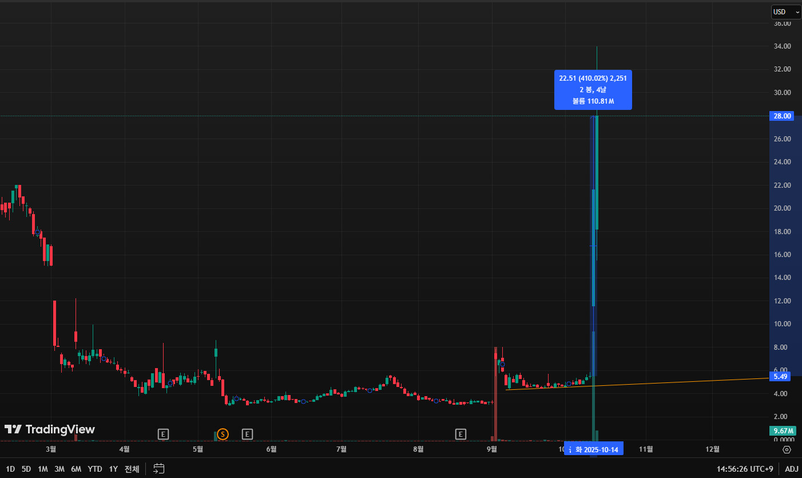Screen dimensions: 802x478
Task: Click the 5월 time axis label
Action: (198, 449)
